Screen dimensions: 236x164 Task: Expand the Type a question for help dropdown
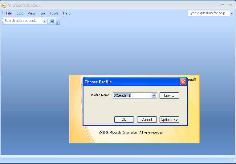[232, 13]
